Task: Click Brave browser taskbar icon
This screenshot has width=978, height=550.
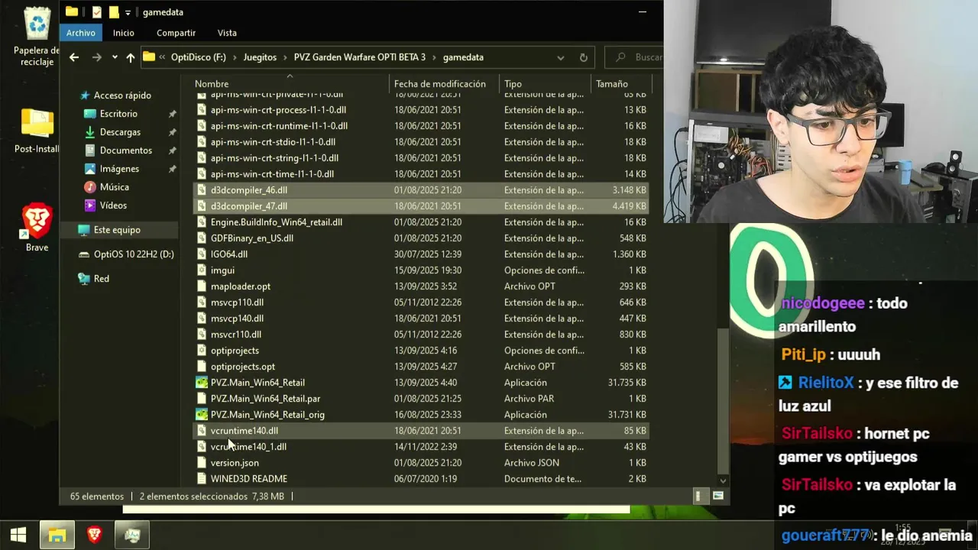Action: tap(94, 535)
